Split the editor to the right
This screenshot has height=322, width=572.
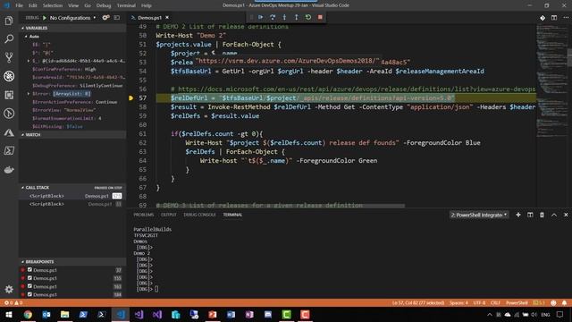[x=554, y=18]
